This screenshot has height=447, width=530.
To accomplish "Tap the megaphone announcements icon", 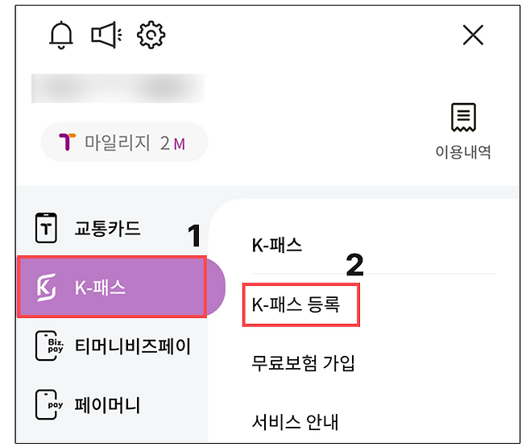I will (x=106, y=35).
